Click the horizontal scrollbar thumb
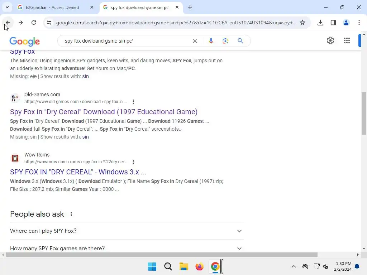 (162, 255)
